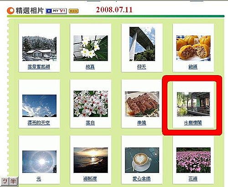Select the grilled meat dish thumbnail

tap(142, 104)
